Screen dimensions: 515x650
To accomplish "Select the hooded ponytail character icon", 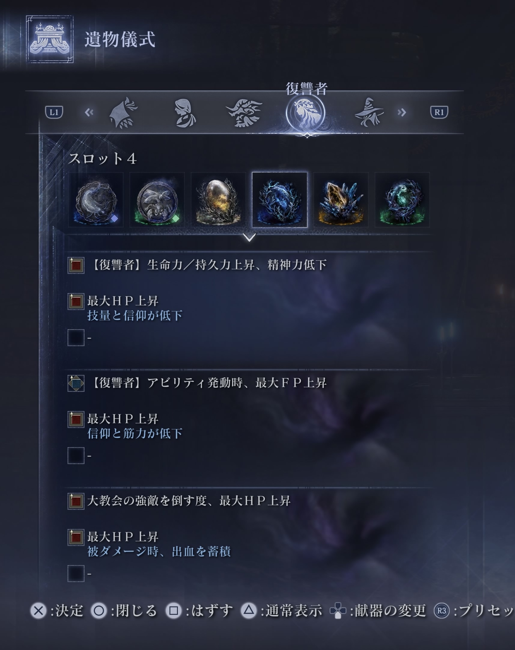I will click(x=185, y=113).
